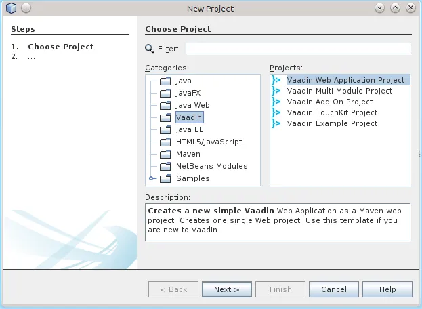Select the Maven category
The image size is (422, 309).
(x=188, y=154)
